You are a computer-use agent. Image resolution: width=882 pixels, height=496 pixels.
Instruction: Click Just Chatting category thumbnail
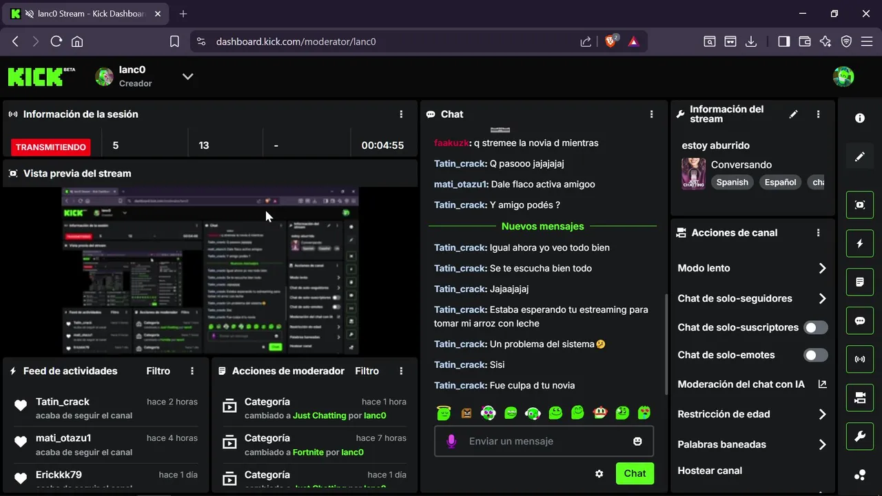(693, 174)
